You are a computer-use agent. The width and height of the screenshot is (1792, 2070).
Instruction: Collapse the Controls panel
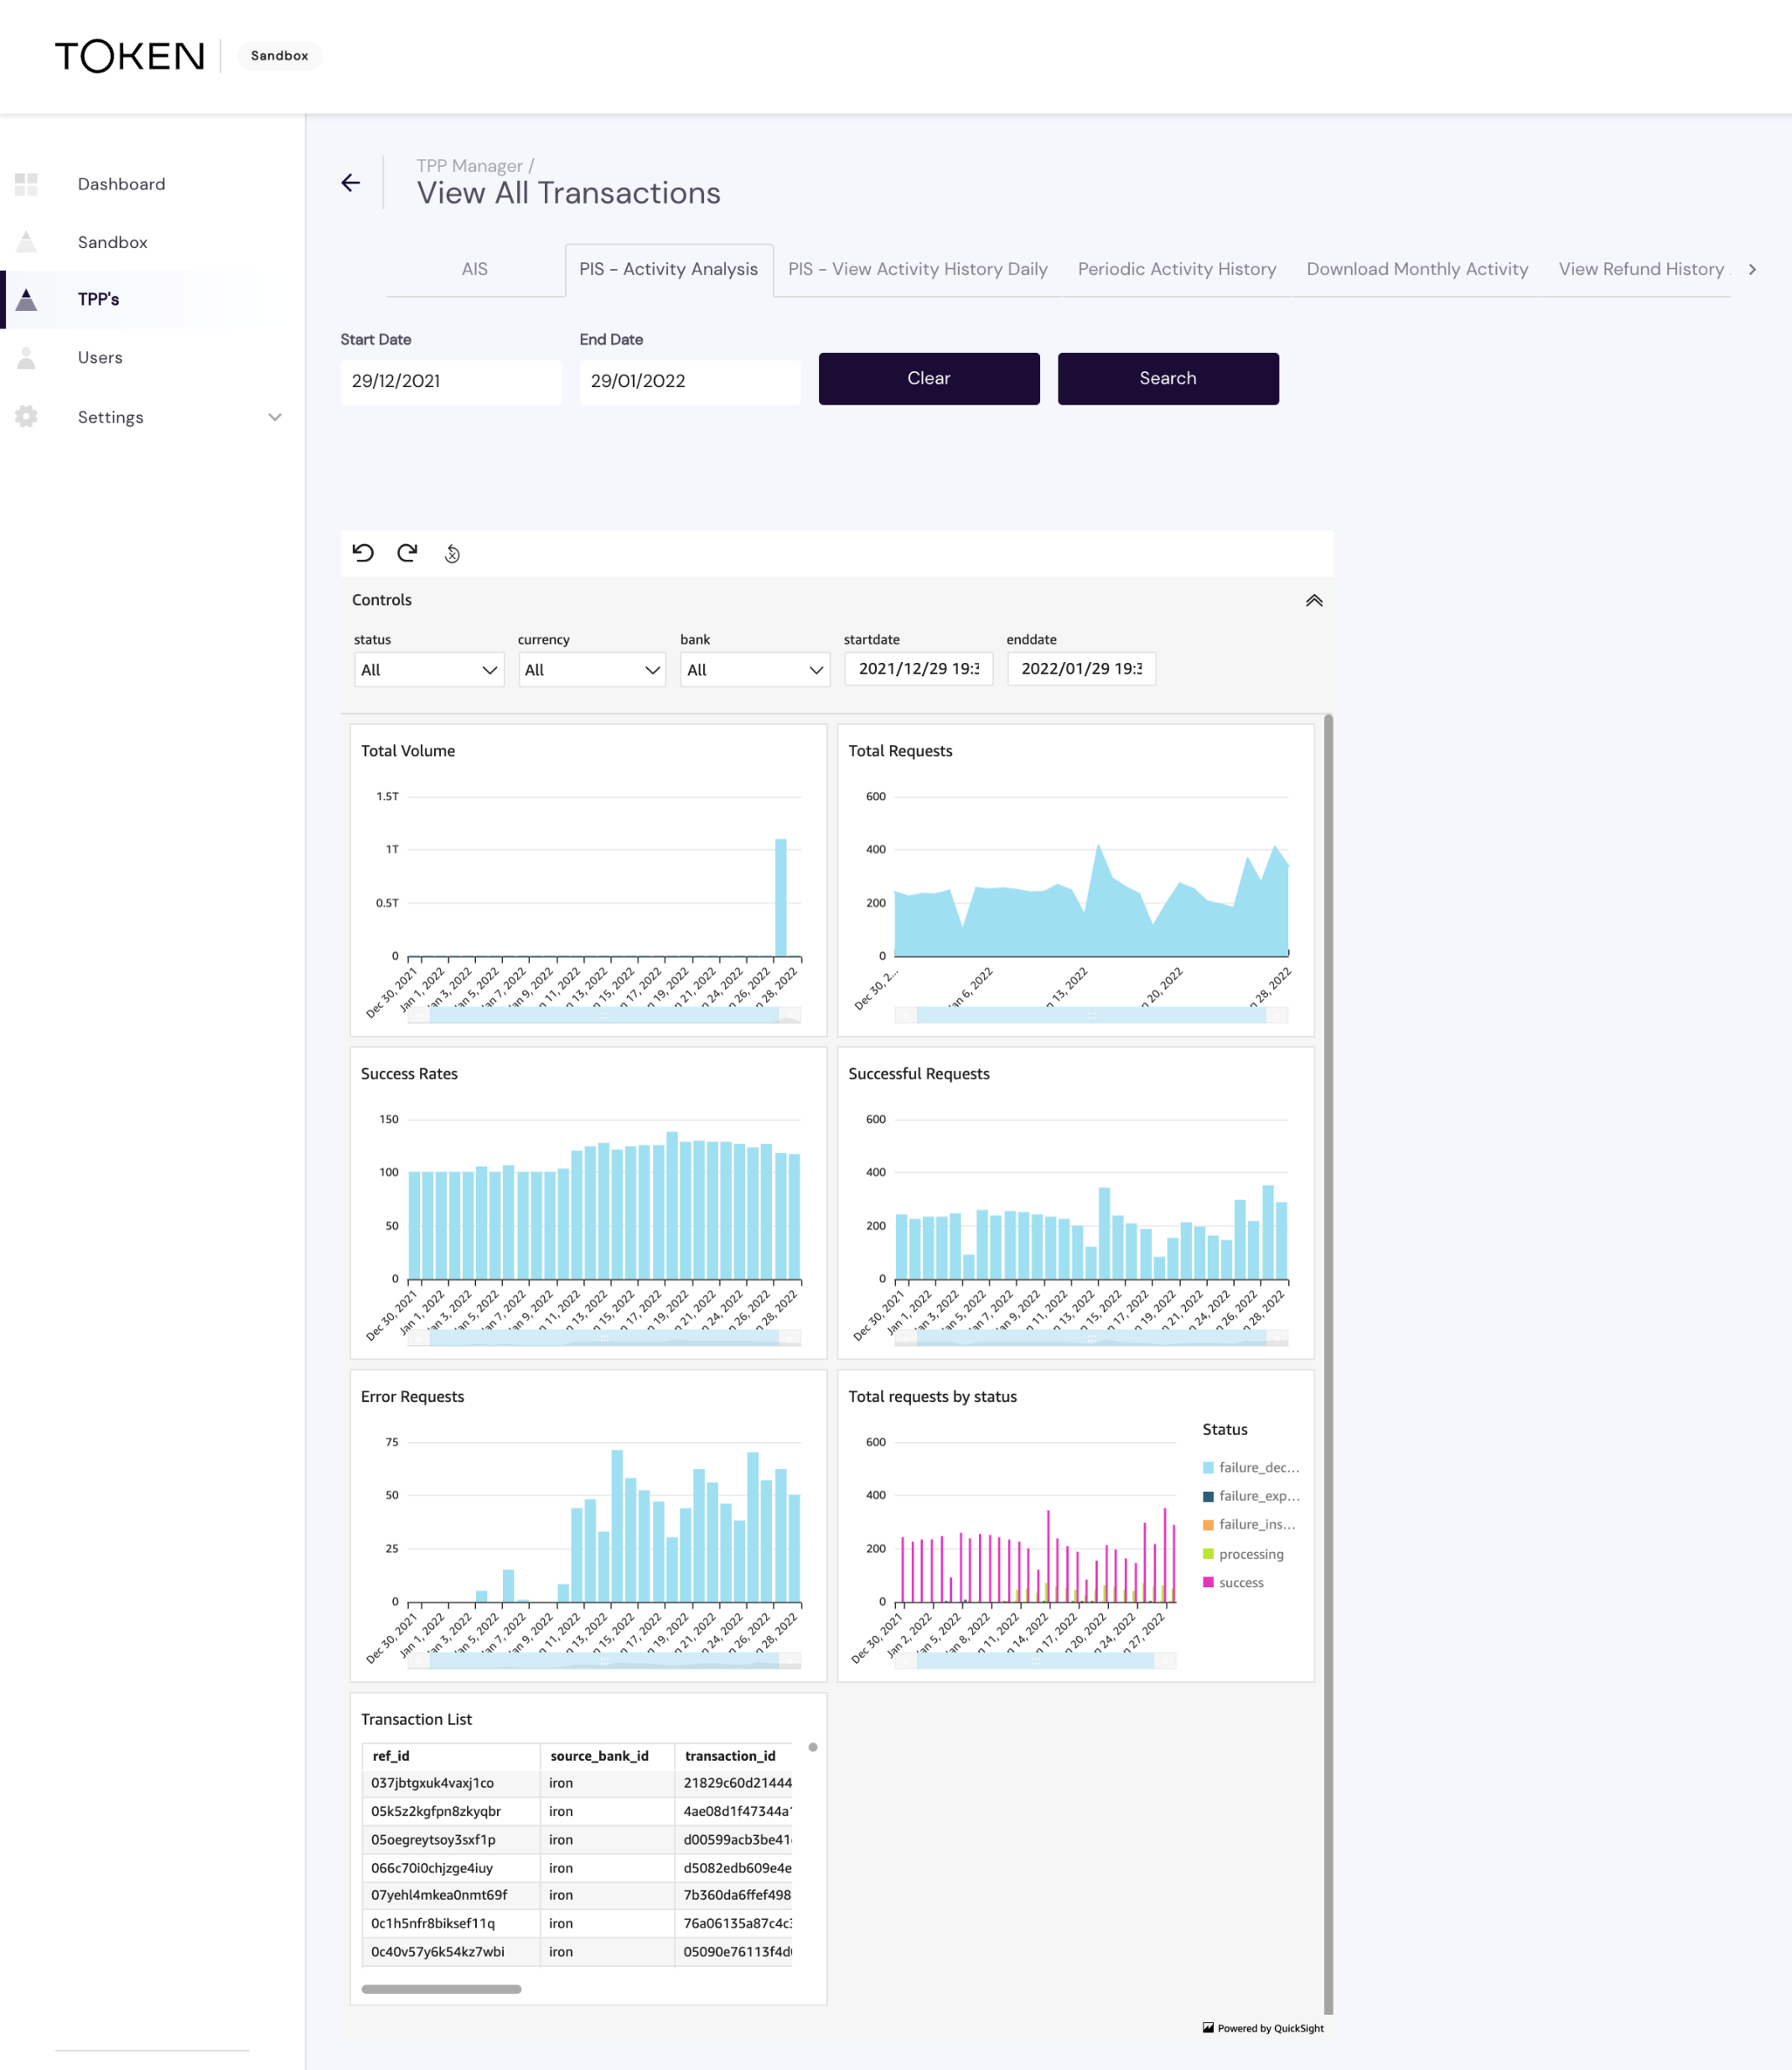tap(1313, 600)
